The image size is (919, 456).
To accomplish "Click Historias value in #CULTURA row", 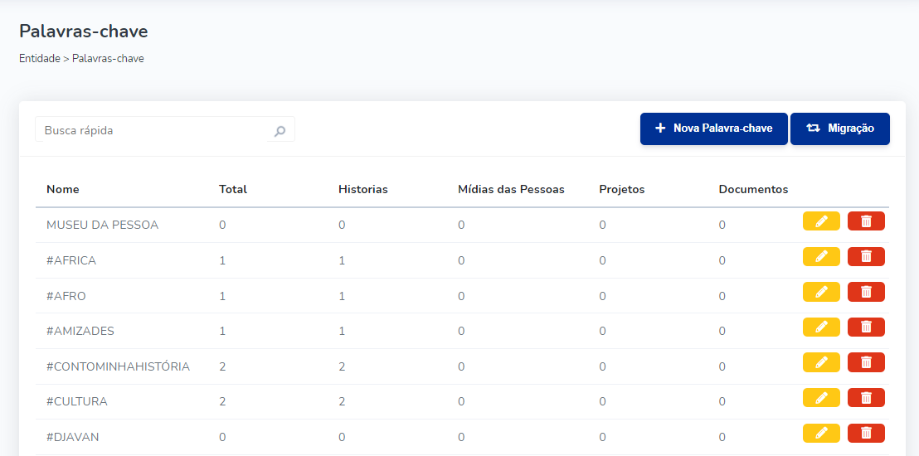I will pos(342,401).
